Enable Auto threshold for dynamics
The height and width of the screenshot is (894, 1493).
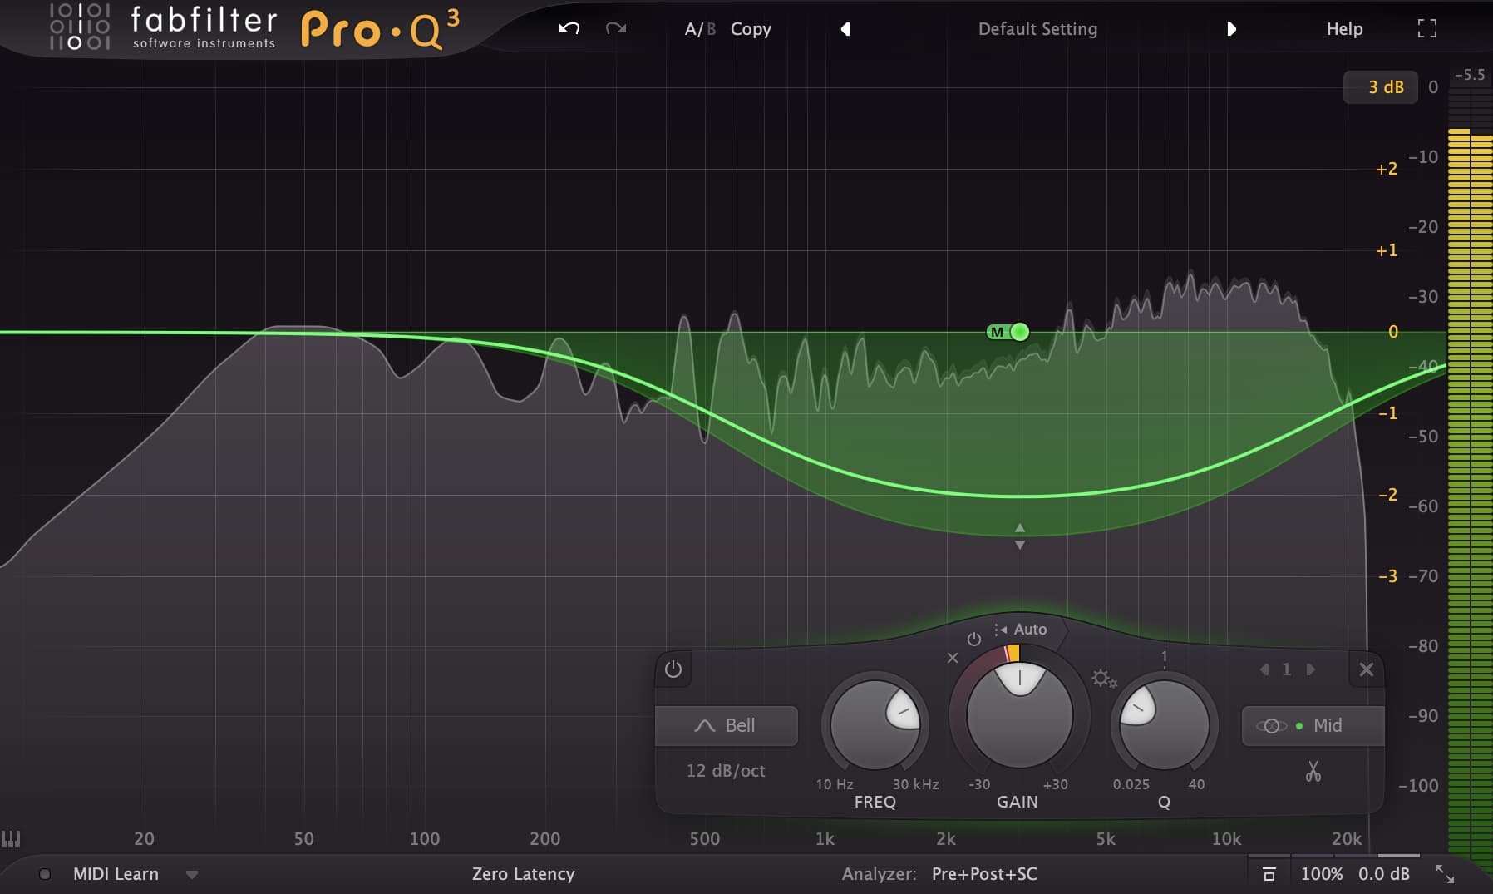(1021, 630)
